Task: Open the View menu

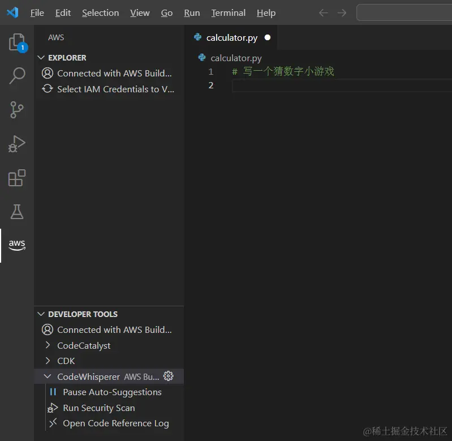Action: pyautogui.click(x=140, y=12)
